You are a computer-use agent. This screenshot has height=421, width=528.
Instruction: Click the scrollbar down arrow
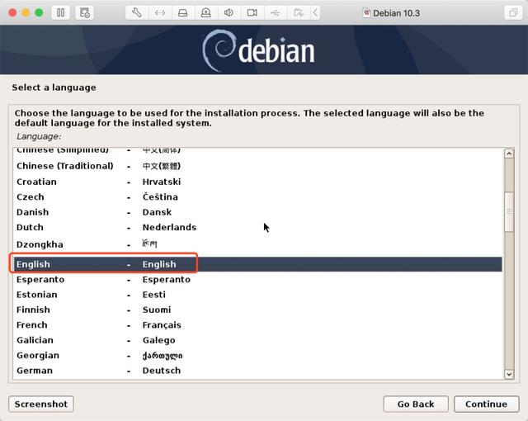coord(509,374)
